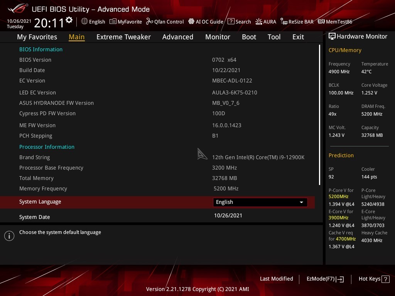Open the Tool tab

tap(274, 37)
